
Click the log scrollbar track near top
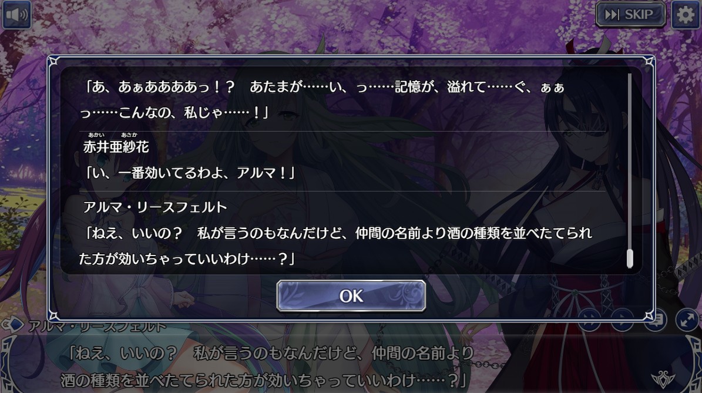pyautogui.click(x=630, y=89)
